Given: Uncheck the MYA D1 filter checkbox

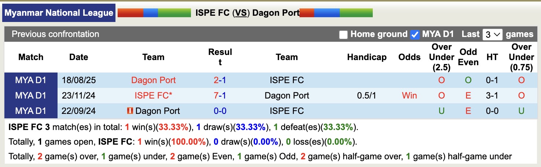Looking at the screenshot, I should (x=415, y=35).
